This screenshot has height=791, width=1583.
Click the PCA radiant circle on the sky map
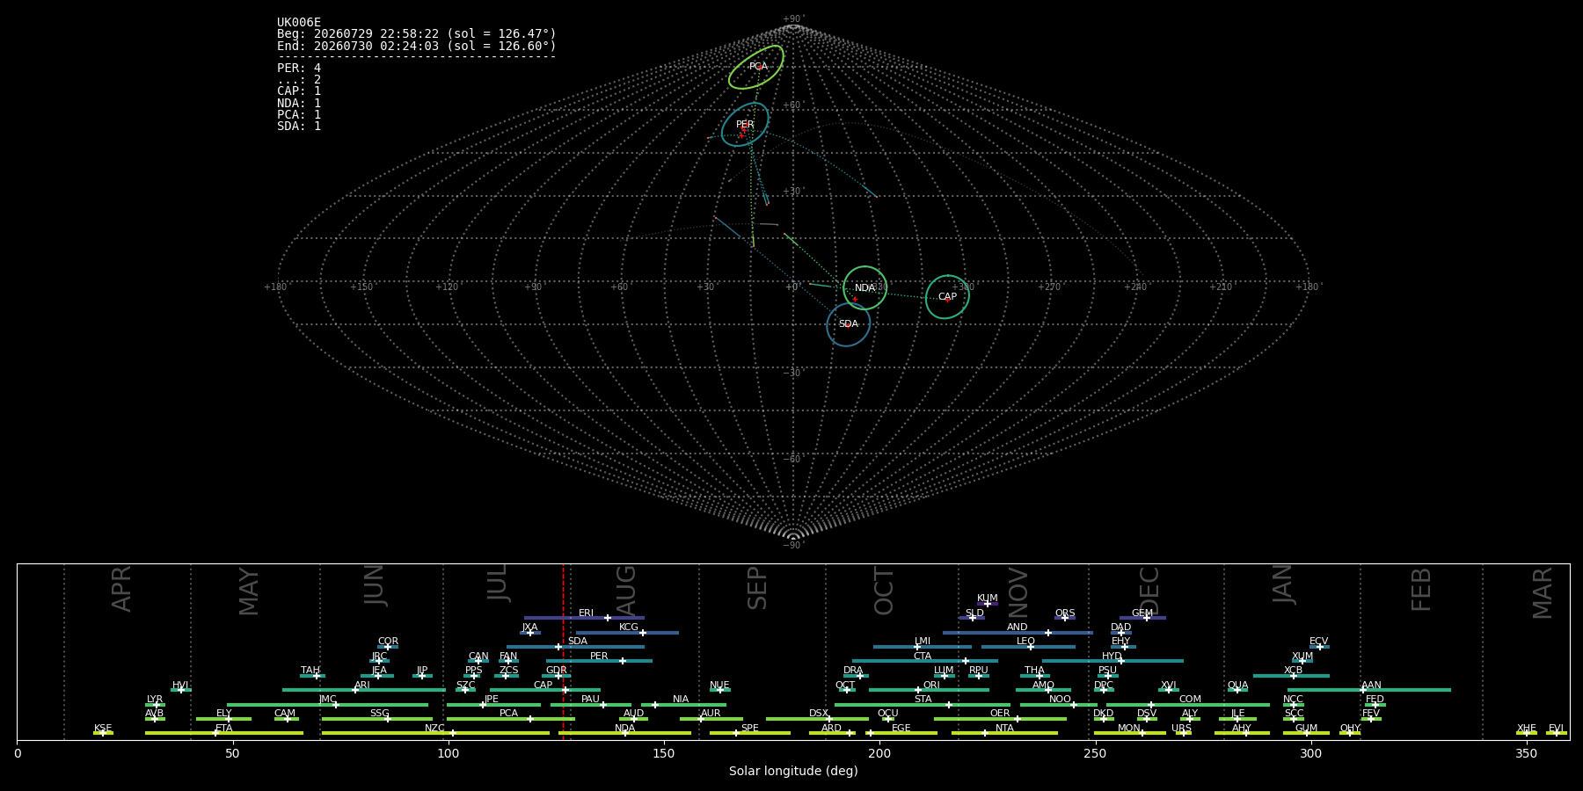point(756,68)
